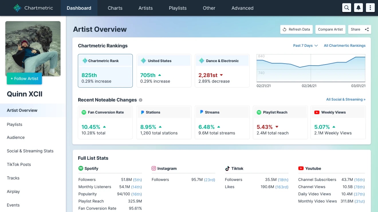Click the Spotify icon on Fan Conversion Rate card
Screen dimensions: 378x212
(84, 112)
